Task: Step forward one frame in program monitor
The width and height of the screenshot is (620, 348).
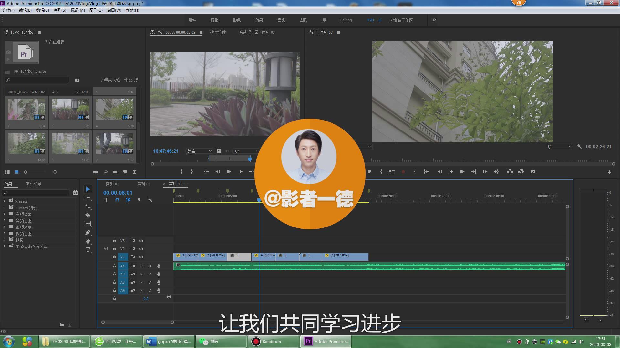Action: coord(485,172)
